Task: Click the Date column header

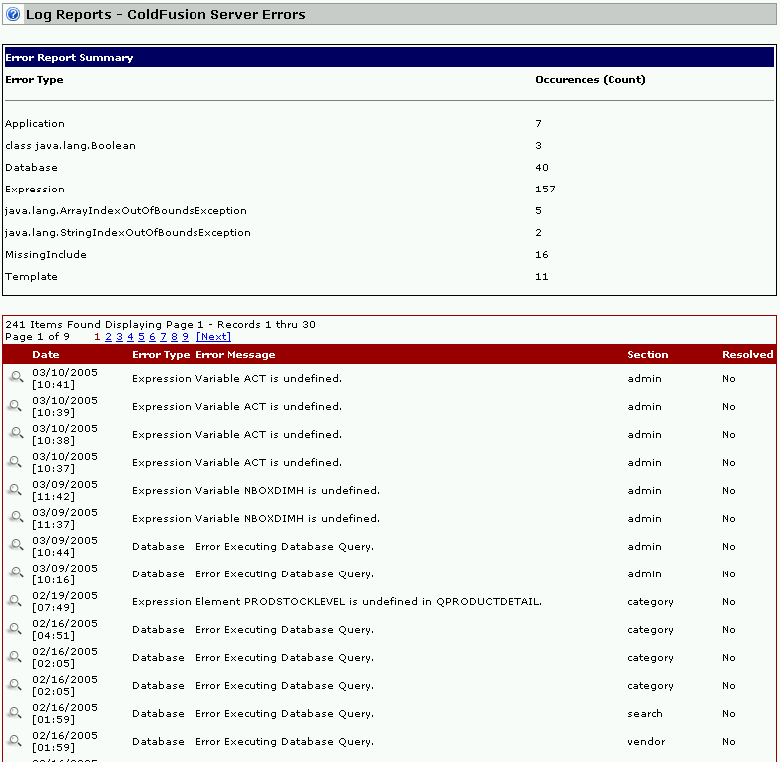Action: [x=46, y=355]
